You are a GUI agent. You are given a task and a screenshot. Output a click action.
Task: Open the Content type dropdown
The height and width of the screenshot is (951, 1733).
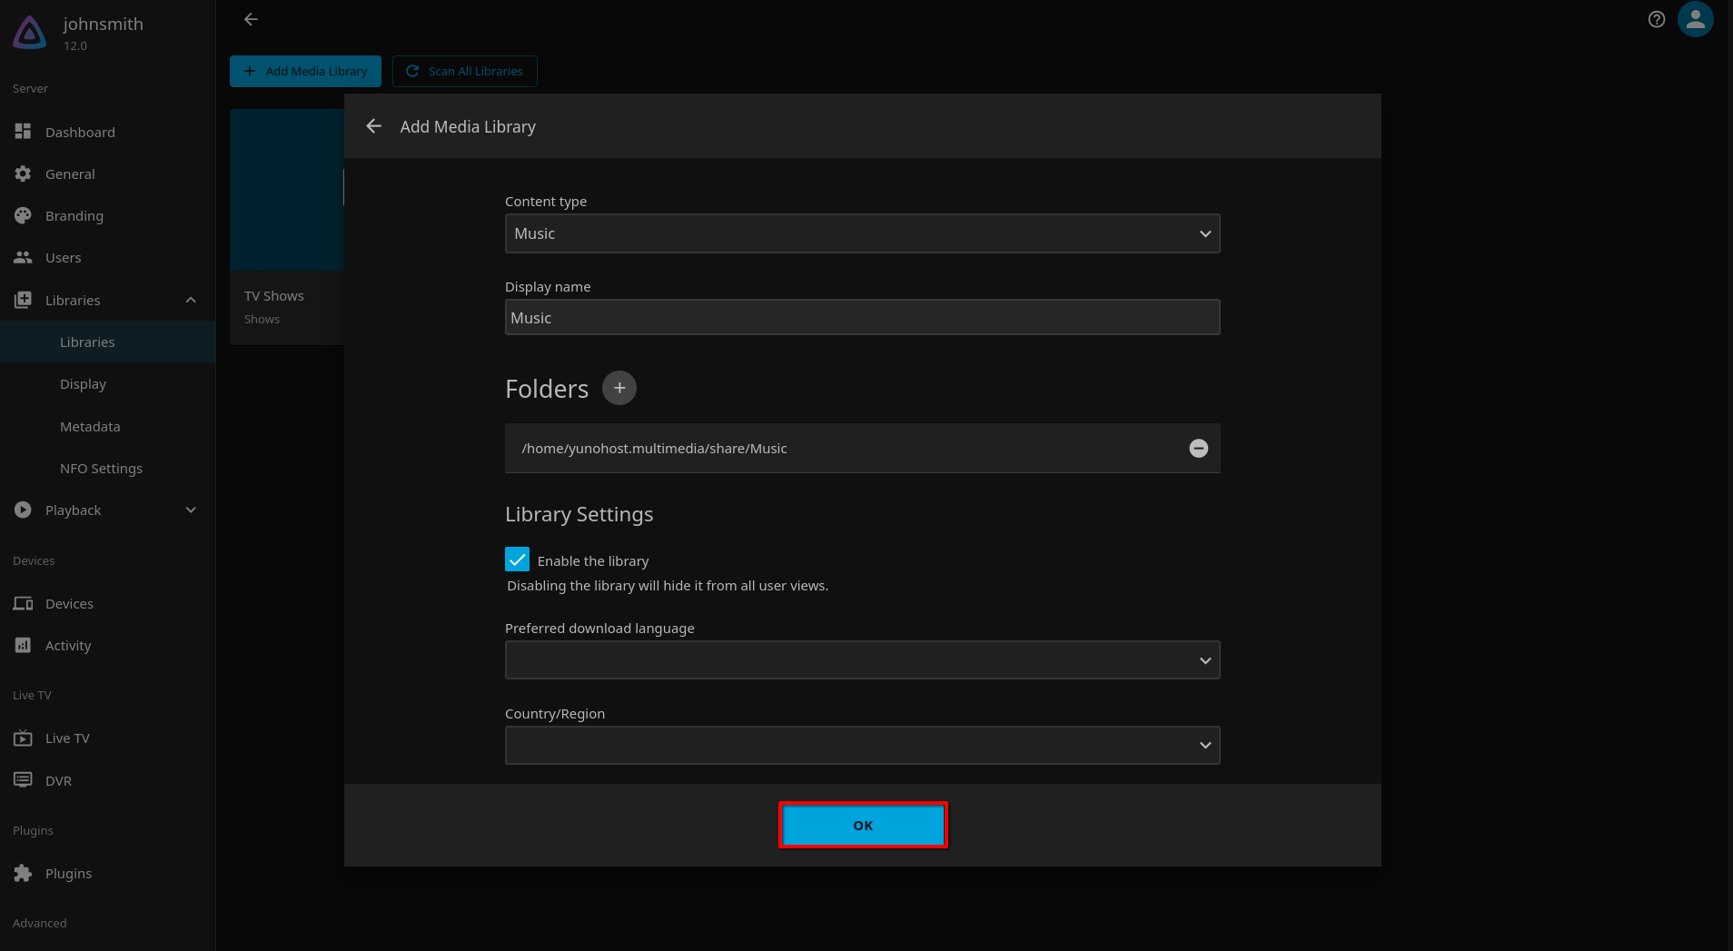862,233
